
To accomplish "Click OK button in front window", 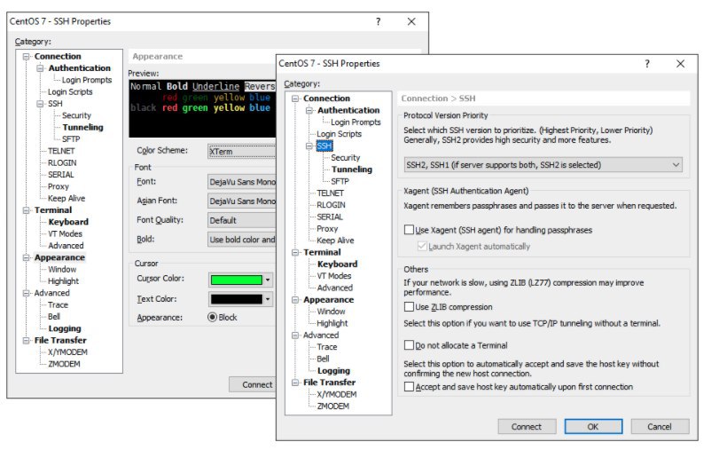I will point(593,426).
